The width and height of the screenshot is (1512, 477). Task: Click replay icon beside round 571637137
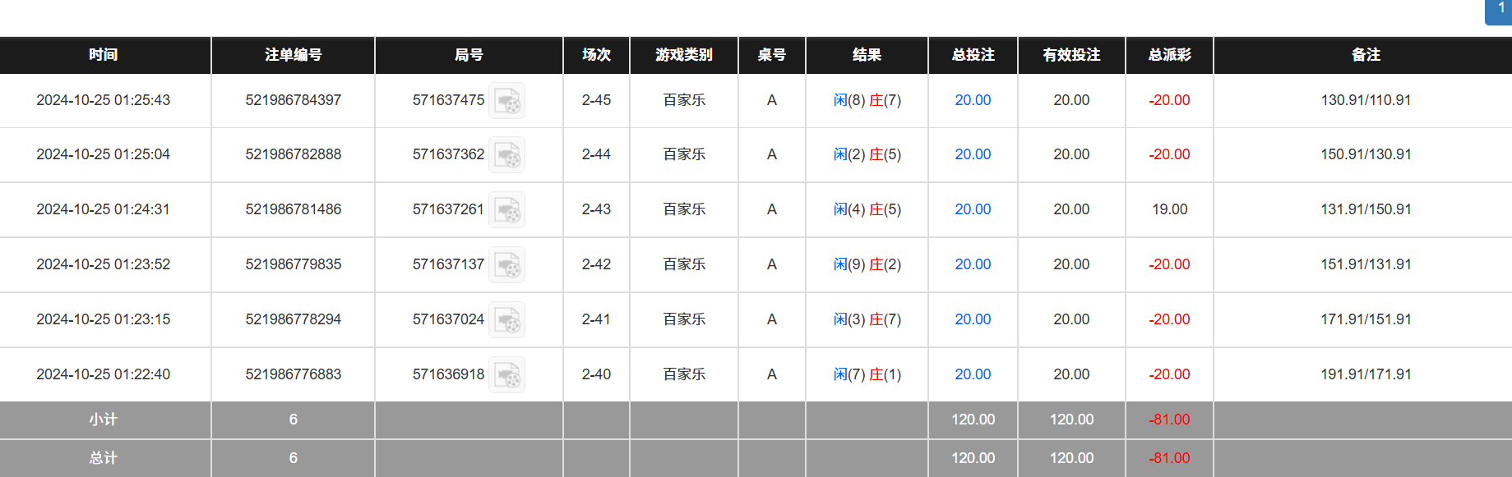507,265
